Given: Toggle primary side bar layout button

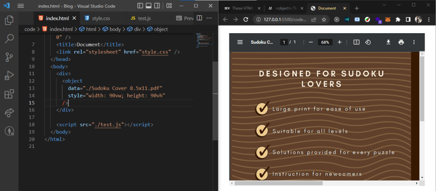Looking at the screenshot, I should tap(140, 6).
